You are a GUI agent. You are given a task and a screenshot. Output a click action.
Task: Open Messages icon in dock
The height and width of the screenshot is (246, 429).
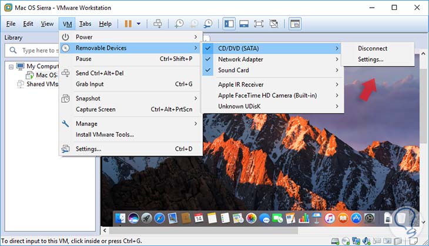click(264, 218)
